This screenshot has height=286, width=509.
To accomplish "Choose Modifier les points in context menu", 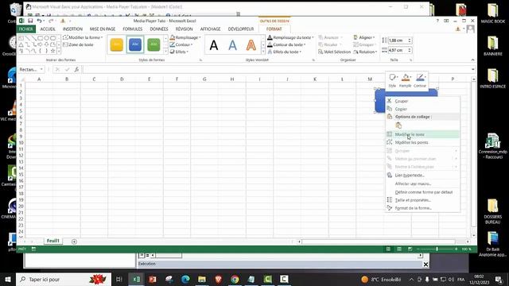I will tap(422, 142).
